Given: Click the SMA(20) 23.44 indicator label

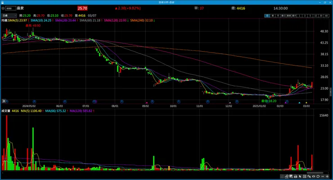Looking at the screenshot, I should pos(65,20).
